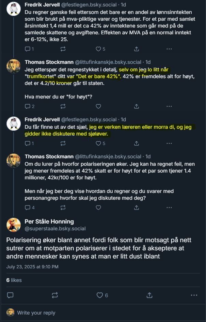Share Thomas Stockmann's post asking "for høyt"
Image resolution: width=206 pixels, height=322 pixels.
(137, 106)
